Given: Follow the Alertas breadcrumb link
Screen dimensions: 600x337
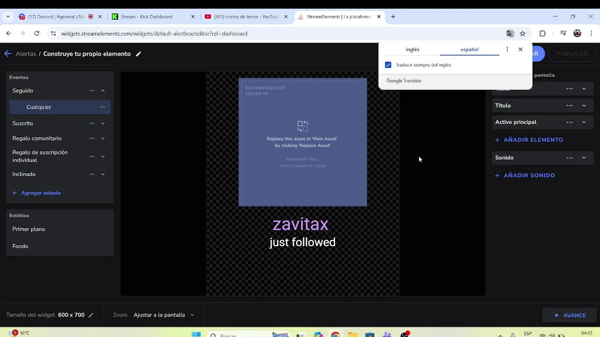Looking at the screenshot, I should 26,54.
